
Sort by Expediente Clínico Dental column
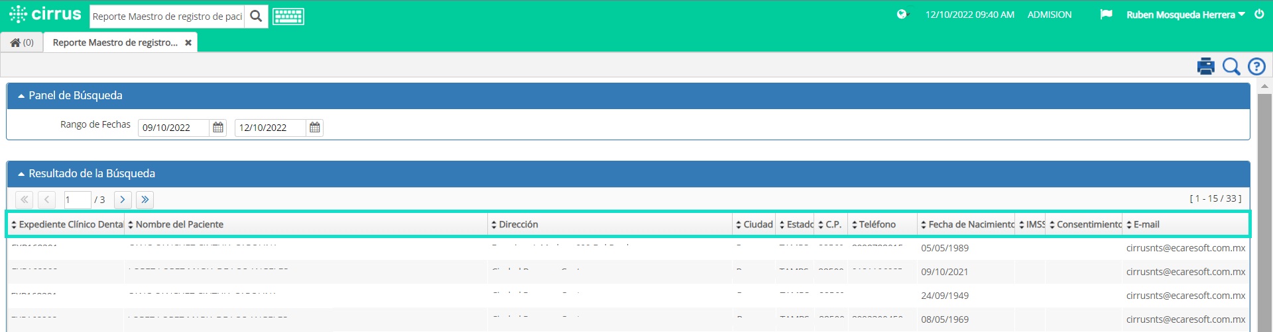(x=66, y=225)
